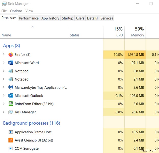Select the Processes tab
The height and width of the screenshot is (153, 159).
pos(9,18)
